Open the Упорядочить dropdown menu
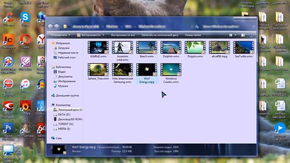290x163 pixels. pyautogui.click(x=60, y=35)
